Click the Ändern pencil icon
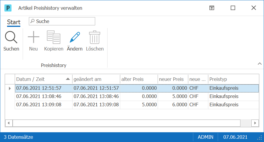Image resolution: width=264 pixels, height=142 pixels. (x=75, y=37)
